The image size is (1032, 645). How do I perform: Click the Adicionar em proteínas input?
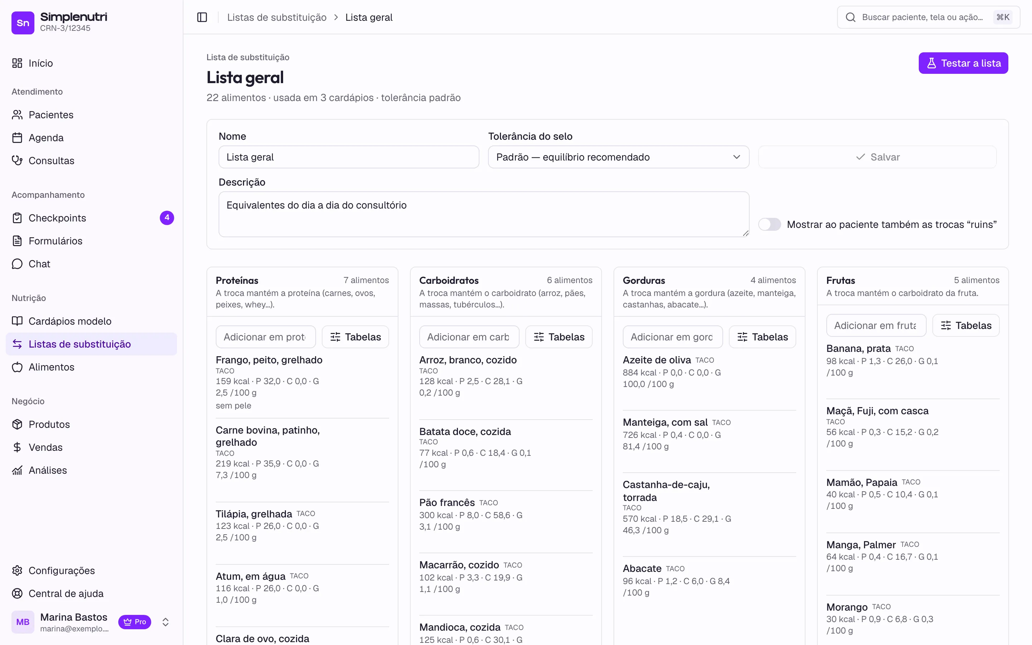point(266,337)
